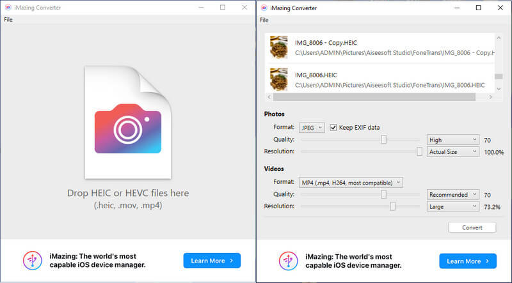This screenshot has height=283, width=512.
Task: Click file list scroll left arrow
Action: click(x=269, y=97)
